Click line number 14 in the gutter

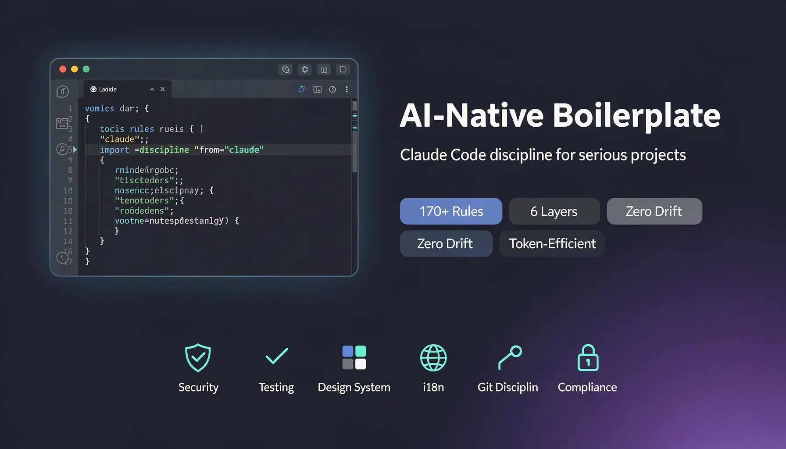68,242
